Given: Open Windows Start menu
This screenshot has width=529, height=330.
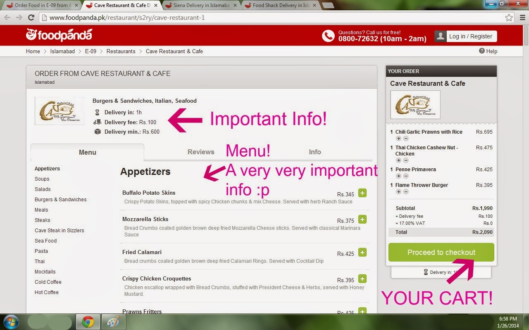Looking at the screenshot, I should (x=11, y=322).
